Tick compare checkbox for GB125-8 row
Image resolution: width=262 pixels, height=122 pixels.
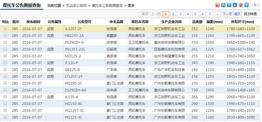click(5, 69)
